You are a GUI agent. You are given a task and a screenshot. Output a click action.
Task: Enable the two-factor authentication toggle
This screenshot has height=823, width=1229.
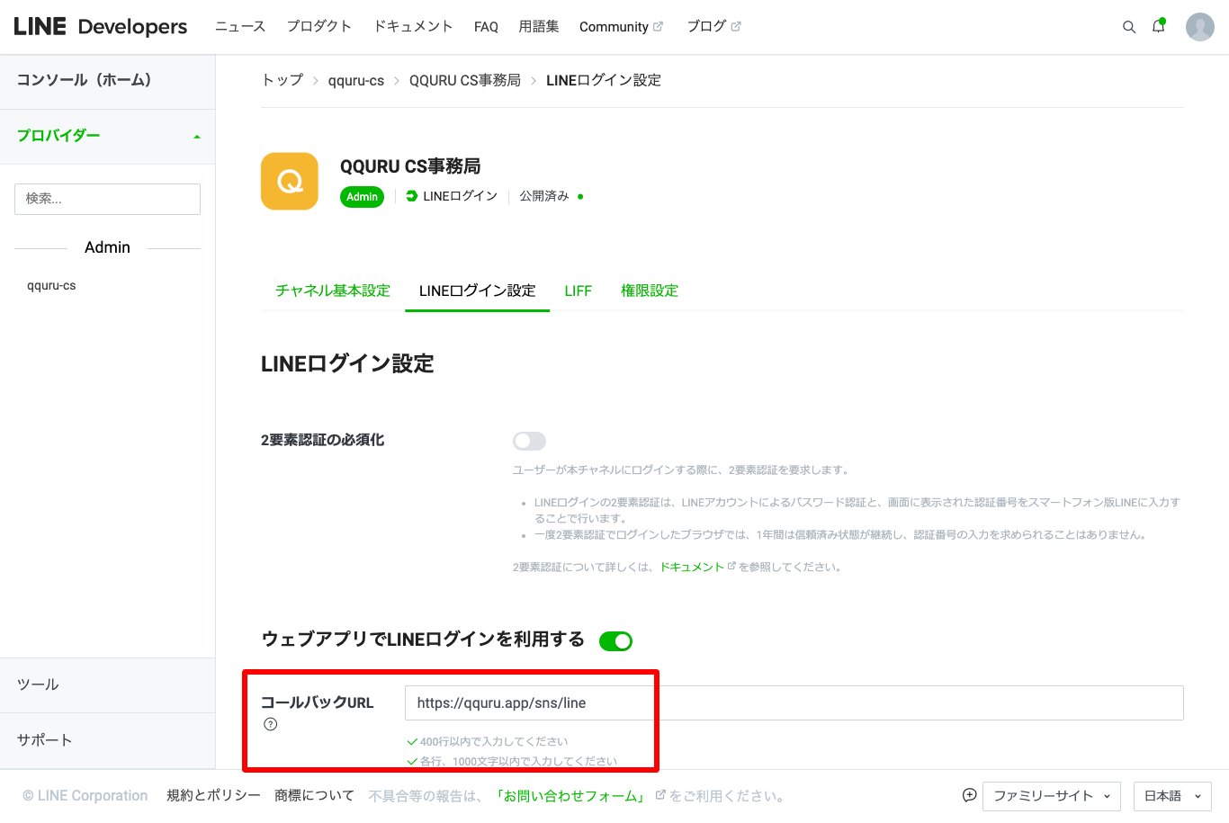point(529,441)
